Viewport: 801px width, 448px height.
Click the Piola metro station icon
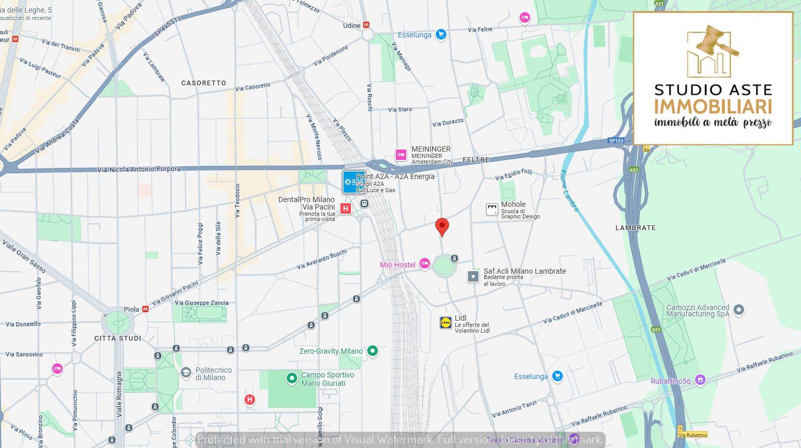point(145,309)
